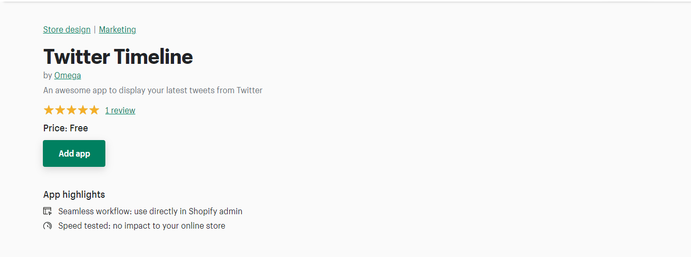
Task: Click the Seamless workflow admin icon
Action: pyautogui.click(x=48, y=211)
